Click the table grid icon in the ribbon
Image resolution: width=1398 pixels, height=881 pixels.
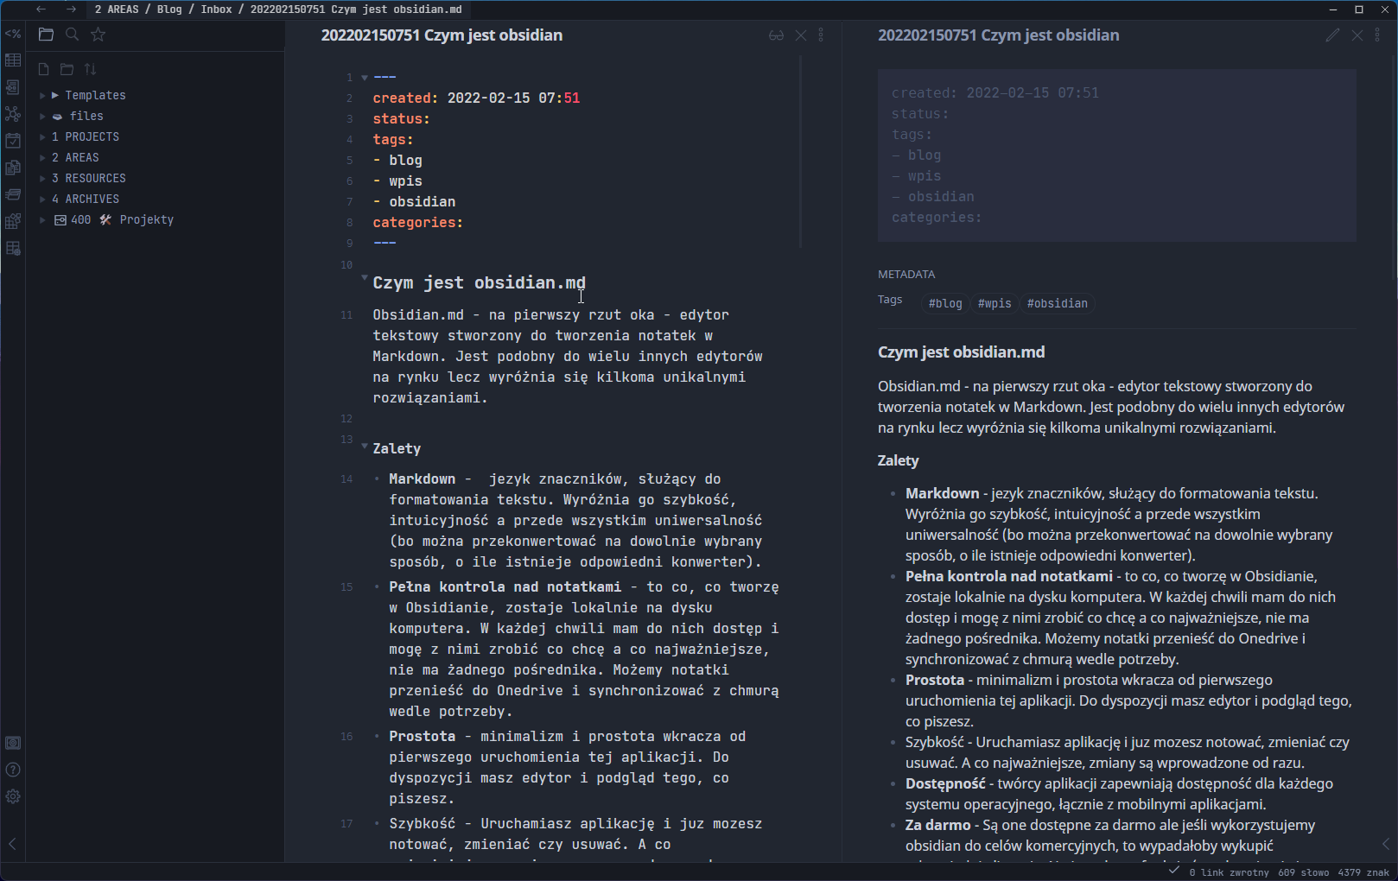(x=13, y=60)
